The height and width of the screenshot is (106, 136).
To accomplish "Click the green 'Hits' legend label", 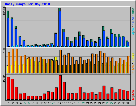I will tap(133, 11).
